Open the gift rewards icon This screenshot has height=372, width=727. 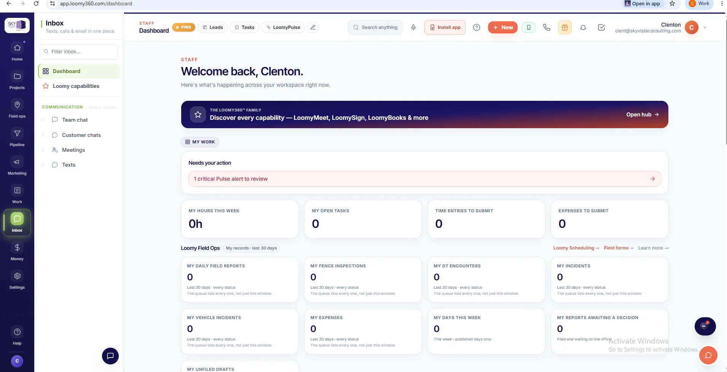tap(565, 27)
